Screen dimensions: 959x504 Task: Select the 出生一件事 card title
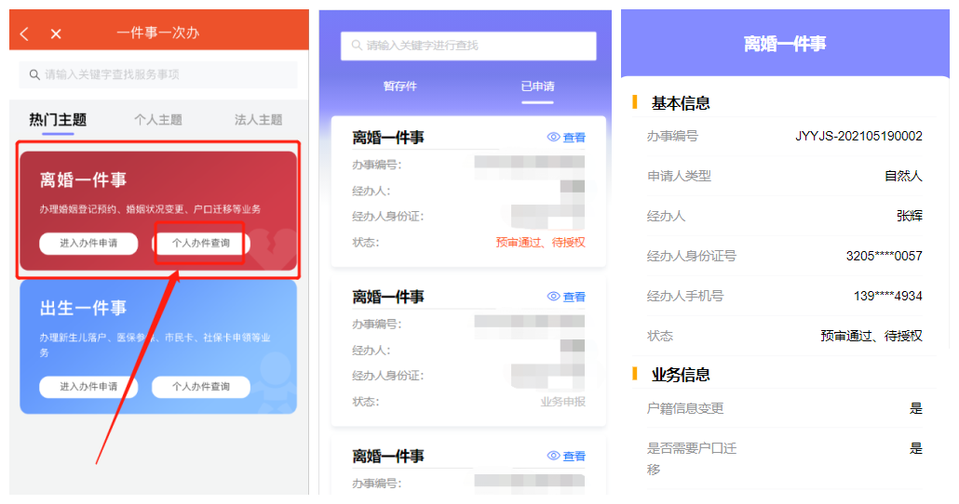83,308
